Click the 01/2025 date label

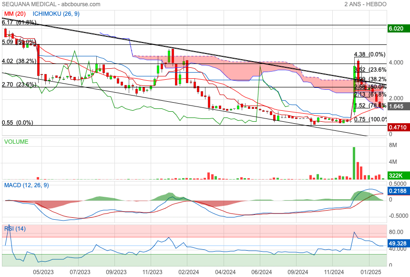tap(370, 272)
